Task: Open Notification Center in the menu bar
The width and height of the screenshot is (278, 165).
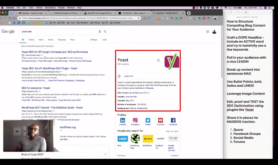Action: 270,8
